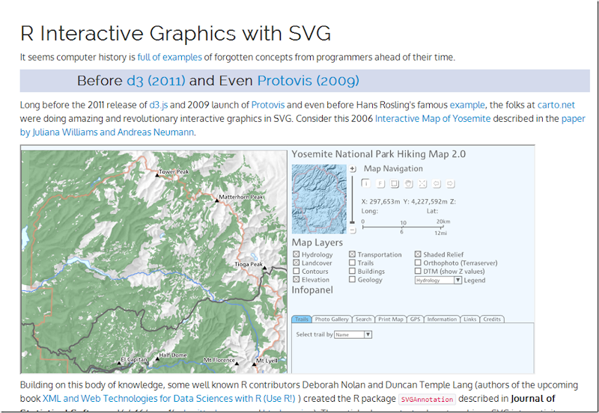Click Mt Florence triangle marker
This screenshot has width=599, height=413.
point(237,364)
